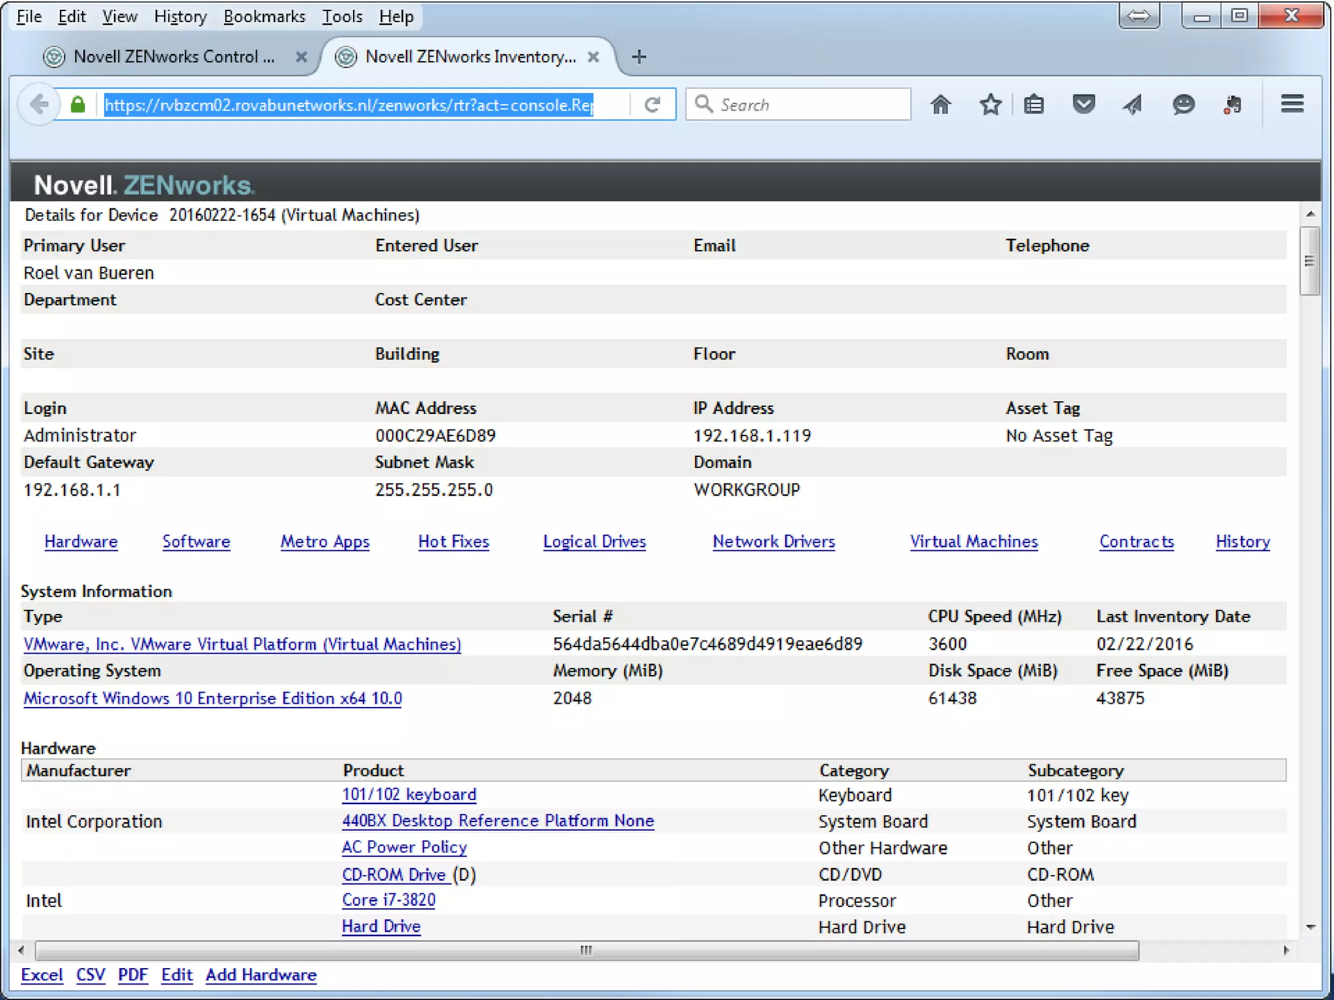
Task: Click the Novell ZENworks Control tab favicon
Action: point(54,57)
